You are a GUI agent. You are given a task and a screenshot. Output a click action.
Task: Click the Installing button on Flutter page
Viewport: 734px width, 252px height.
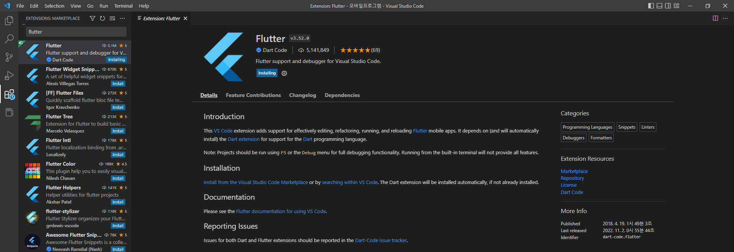tap(267, 73)
